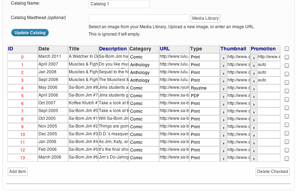
Task: Click promotion arrow button in row 2
Action: point(254,73)
